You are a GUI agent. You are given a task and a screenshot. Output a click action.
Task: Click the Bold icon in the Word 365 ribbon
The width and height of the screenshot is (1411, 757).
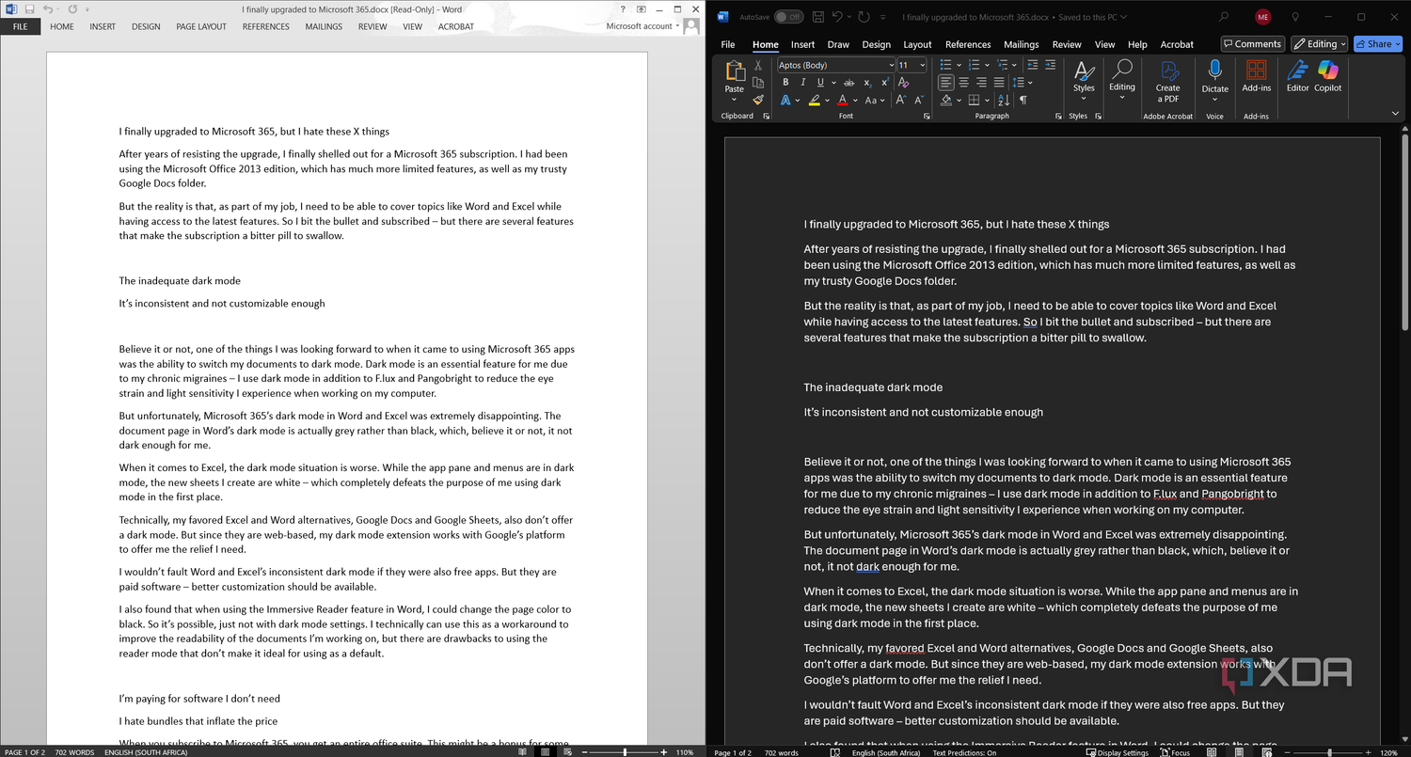click(785, 82)
